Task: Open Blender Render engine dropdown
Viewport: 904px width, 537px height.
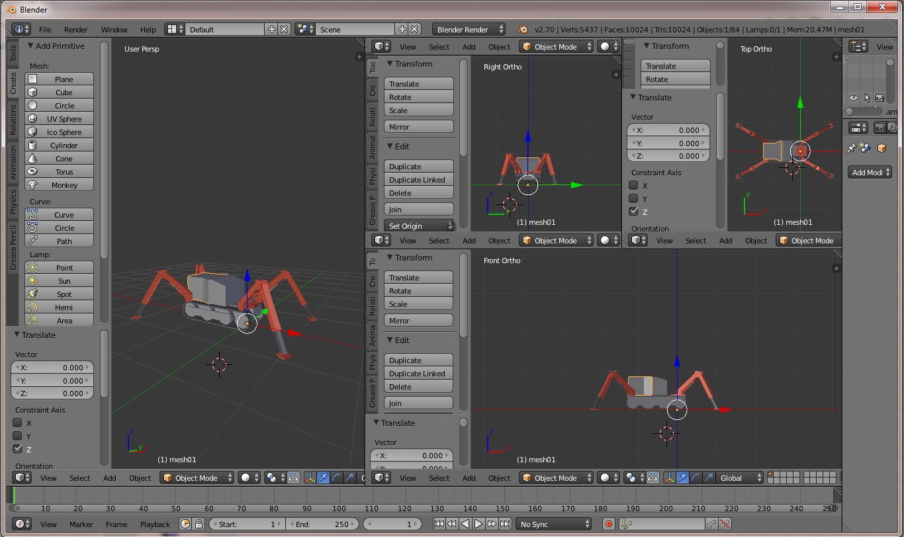Action: (469, 29)
